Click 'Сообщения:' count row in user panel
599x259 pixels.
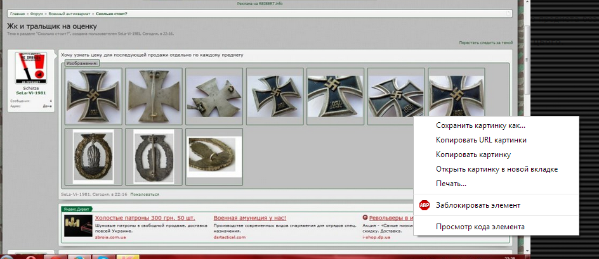coord(31,101)
